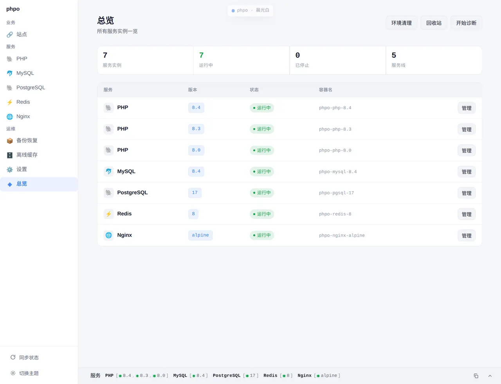Click 管理 for PHP 8.3
The height and width of the screenshot is (384, 501).
coord(467,129)
